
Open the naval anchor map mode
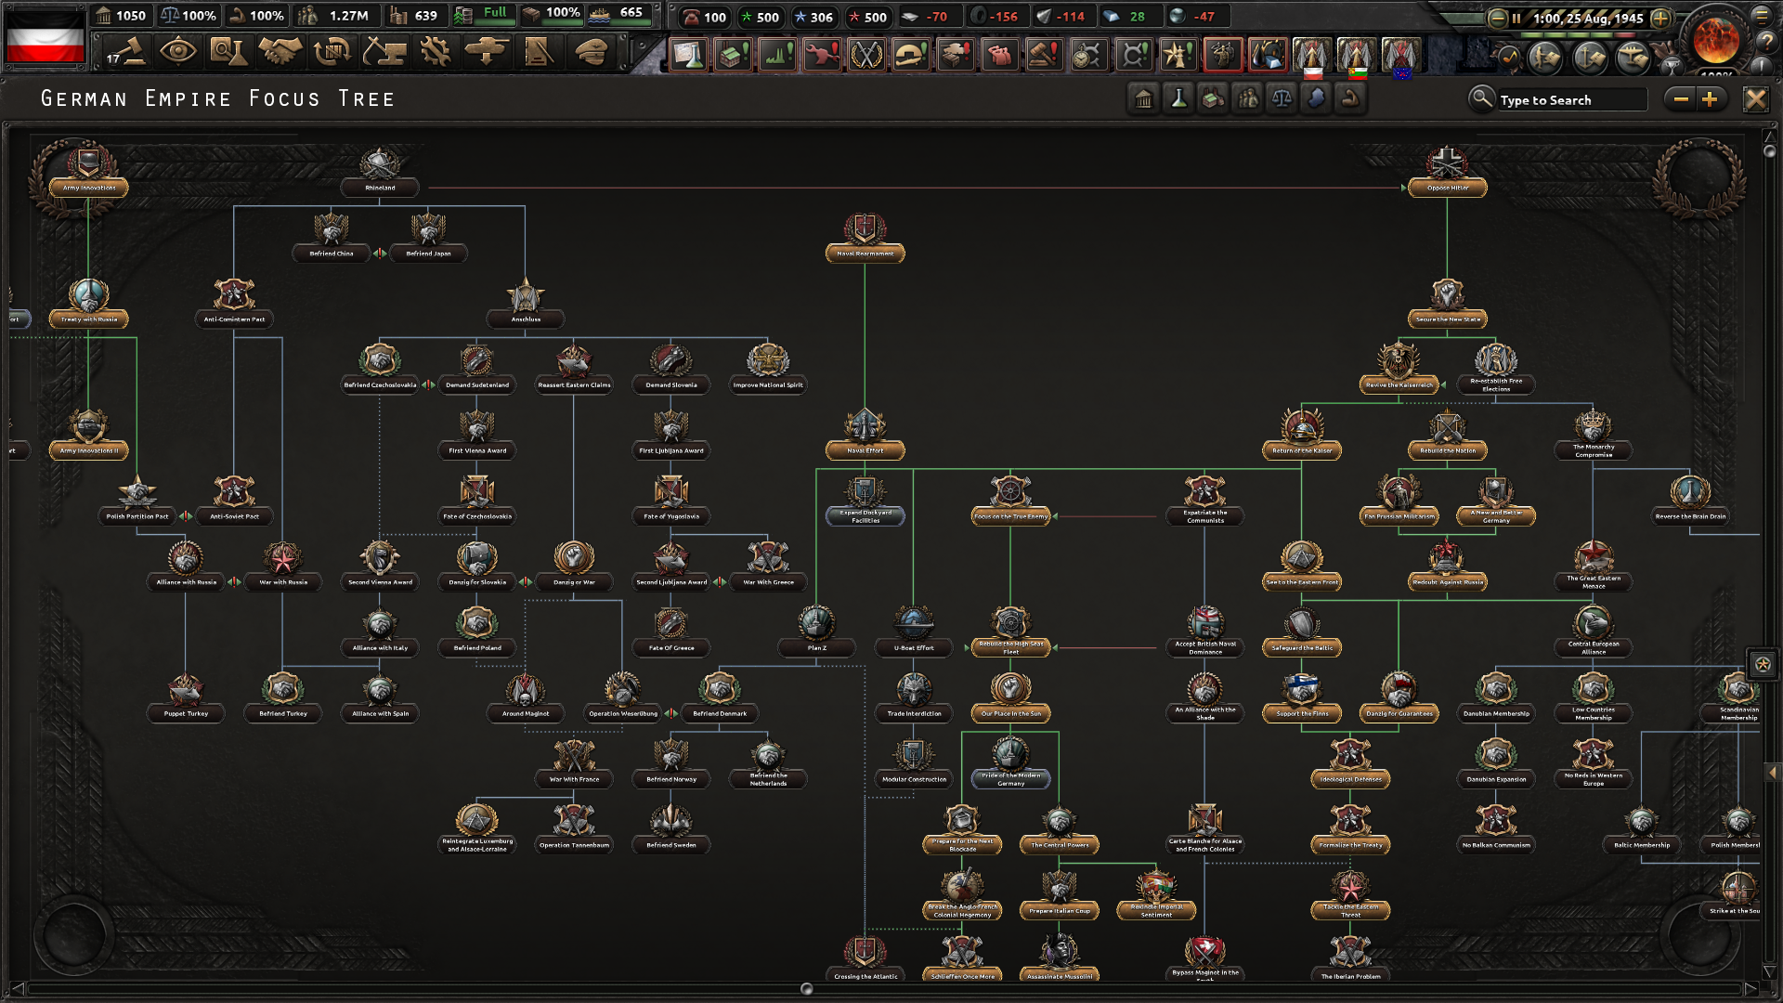click(x=1590, y=59)
